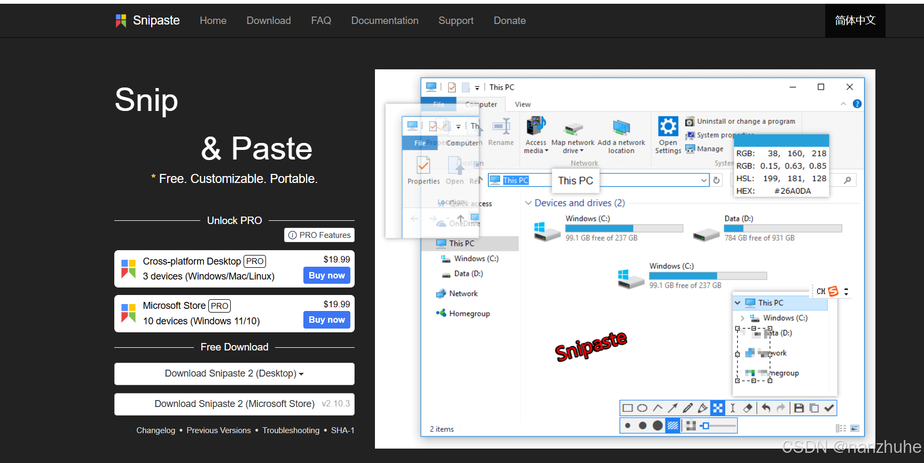Collapse the ribbon with the chevron arrow
The image size is (924, 463).
click(843, 104)
